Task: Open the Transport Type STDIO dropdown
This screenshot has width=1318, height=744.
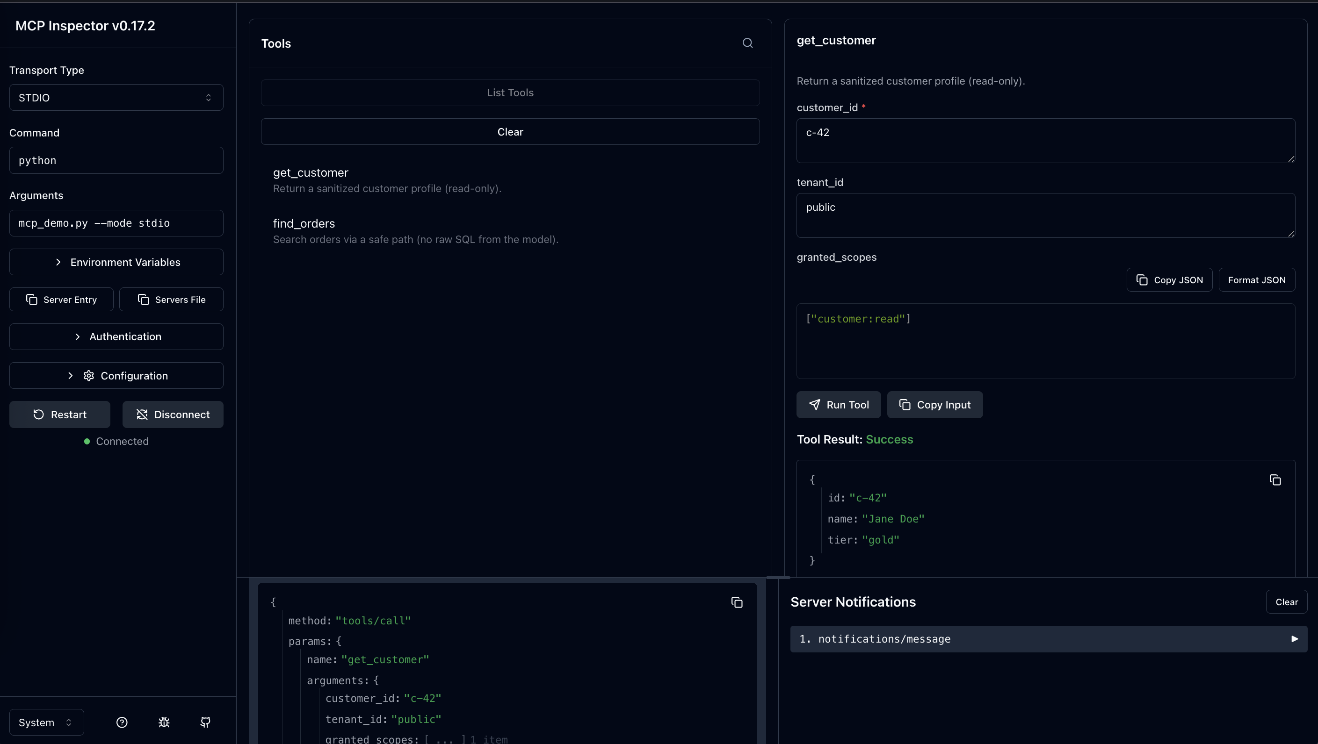Action: point(116,97)
